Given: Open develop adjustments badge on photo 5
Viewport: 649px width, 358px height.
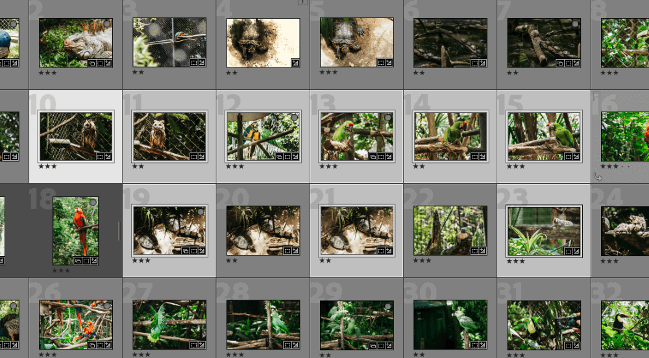Looking at the screenshot, I should point(389,63).
